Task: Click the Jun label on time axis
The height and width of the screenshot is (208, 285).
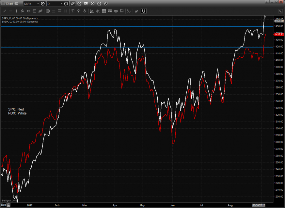Action: [x=172, y=205]
